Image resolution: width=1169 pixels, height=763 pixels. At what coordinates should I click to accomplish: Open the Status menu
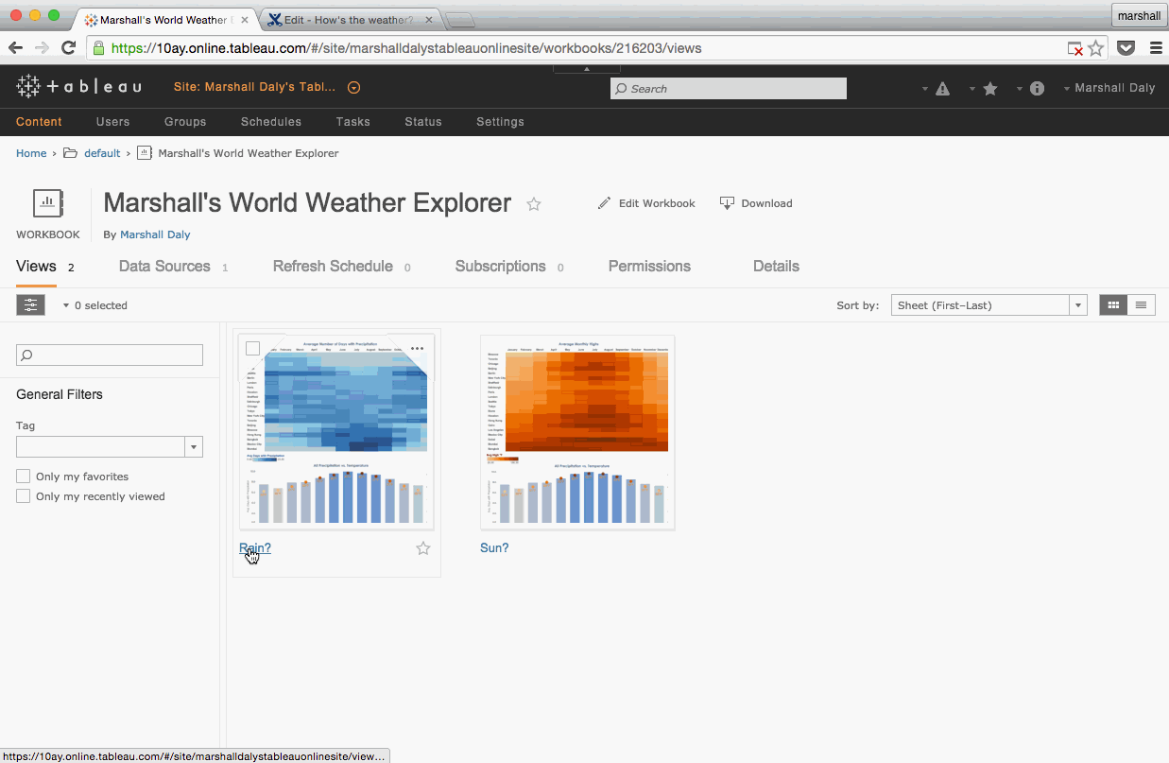click(423, 122)
